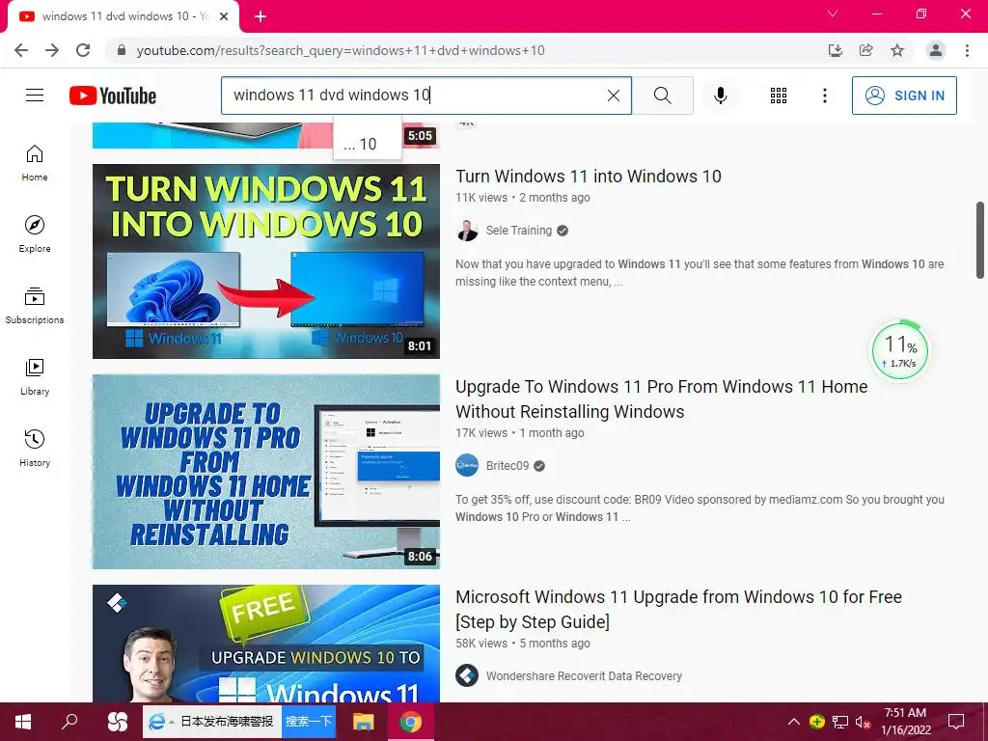Open Chrome tab search chevron

point(833,14)
